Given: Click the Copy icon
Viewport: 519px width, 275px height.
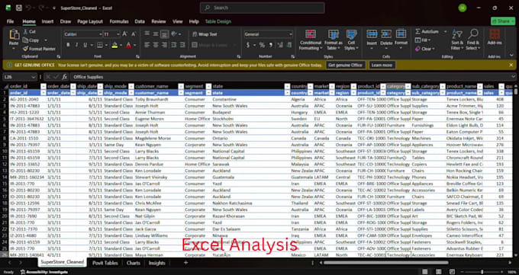Looking at the screenshot, I should click(x=25, y=40).
